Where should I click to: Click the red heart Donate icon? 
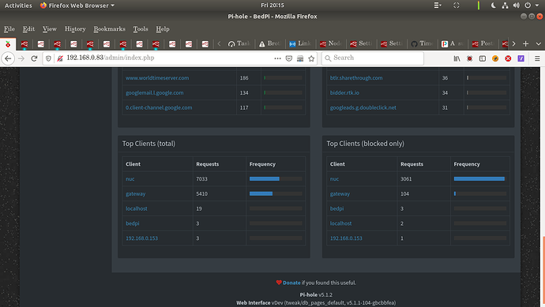click(x=279, y=283)
